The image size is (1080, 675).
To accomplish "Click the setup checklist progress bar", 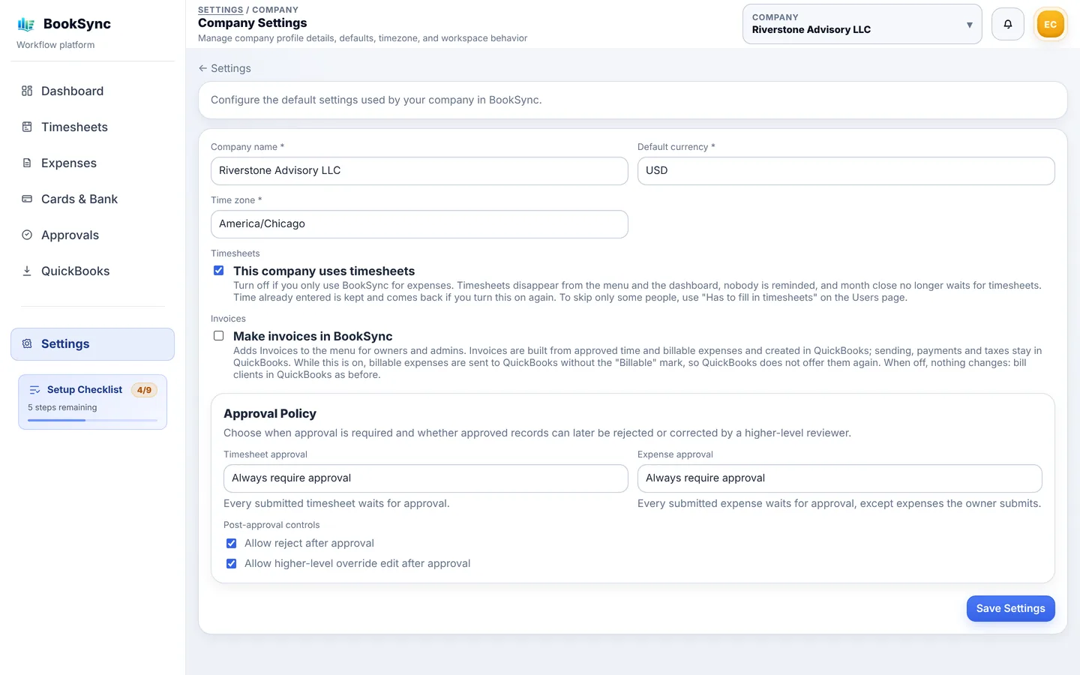I will click(x=92, y=420).
